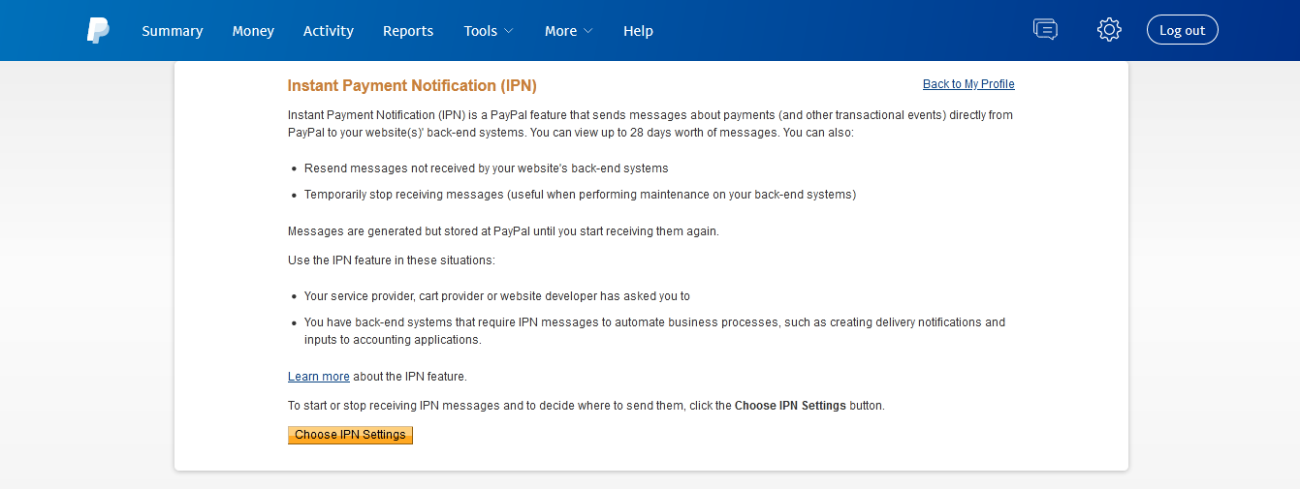
Task: Select the 'Temporarily stop receiving messages' bullet
Action: click(x=580, y=195)
